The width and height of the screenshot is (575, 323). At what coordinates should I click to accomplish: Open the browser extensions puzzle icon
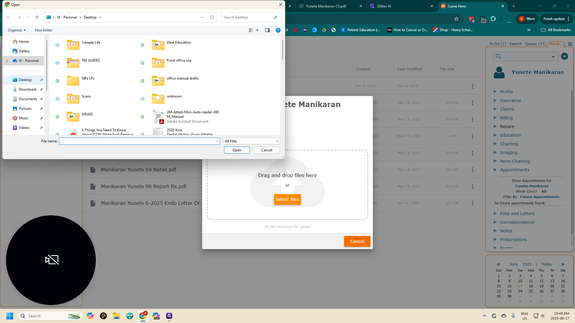click(x=493, y=19)
